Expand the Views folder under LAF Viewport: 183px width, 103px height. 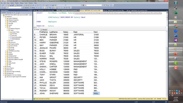(x=7, y=41)
